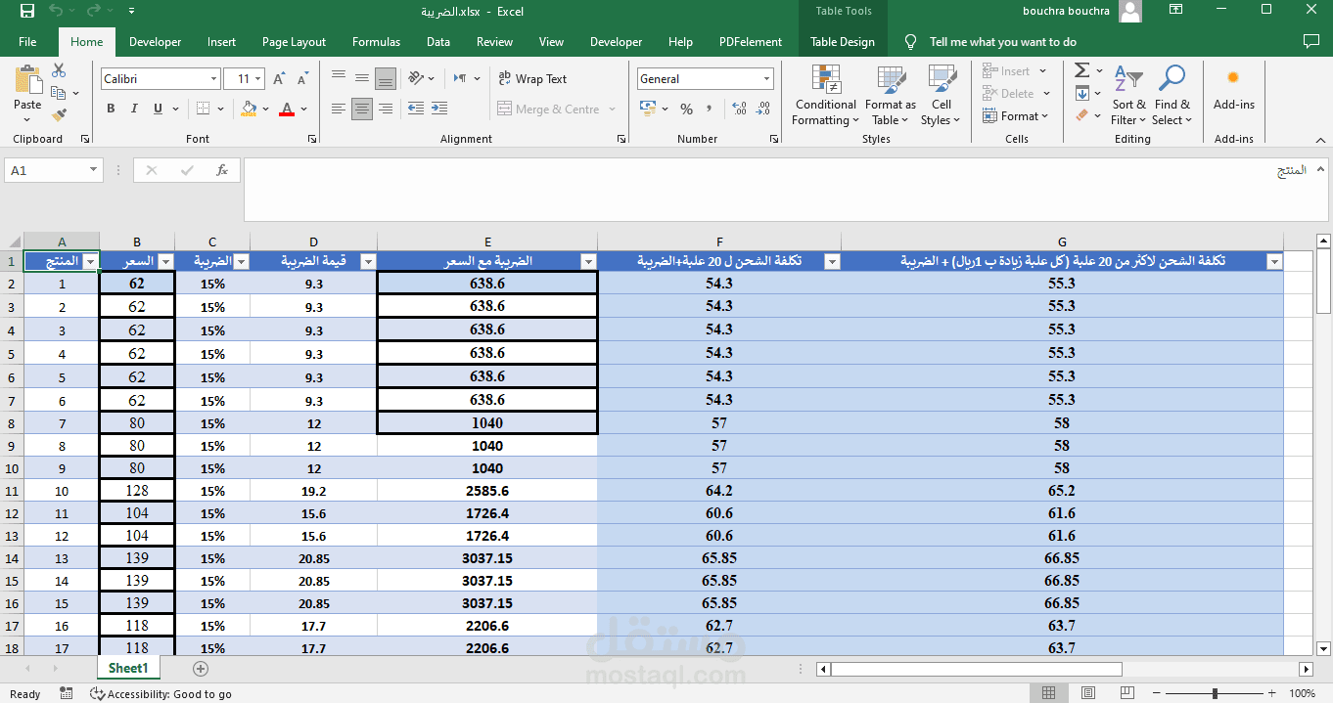Switch to the Insert tab
The height and width of the screenshot is (703, 1333).
click(x=221, y=42)
